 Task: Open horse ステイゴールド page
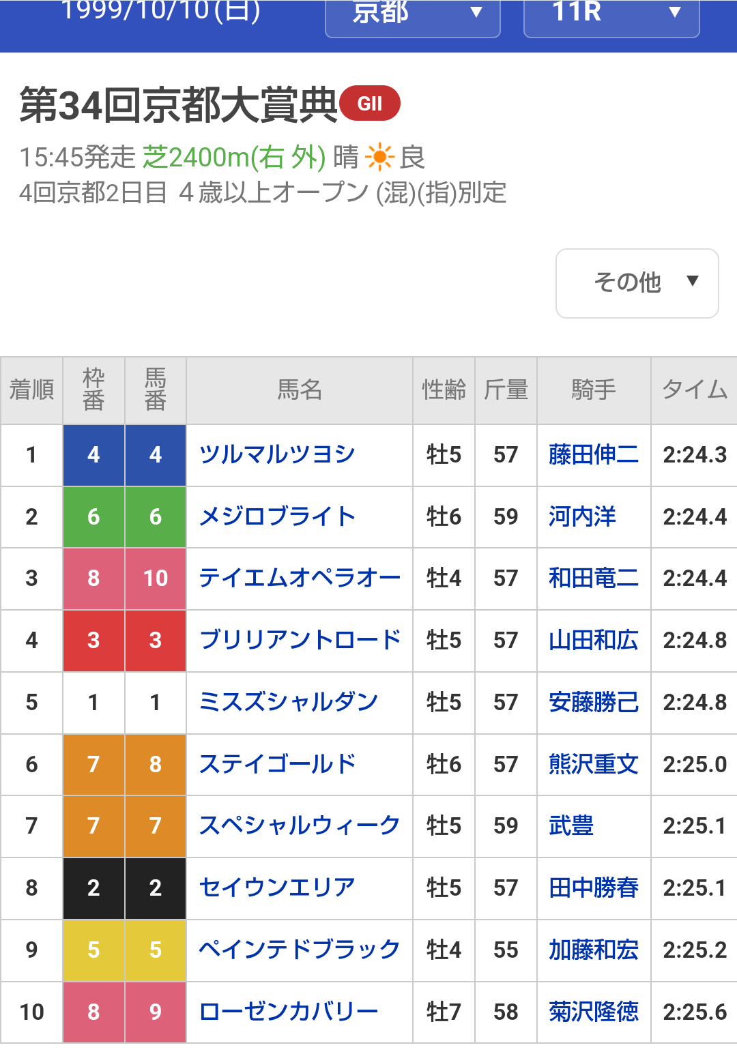point(277,765)
